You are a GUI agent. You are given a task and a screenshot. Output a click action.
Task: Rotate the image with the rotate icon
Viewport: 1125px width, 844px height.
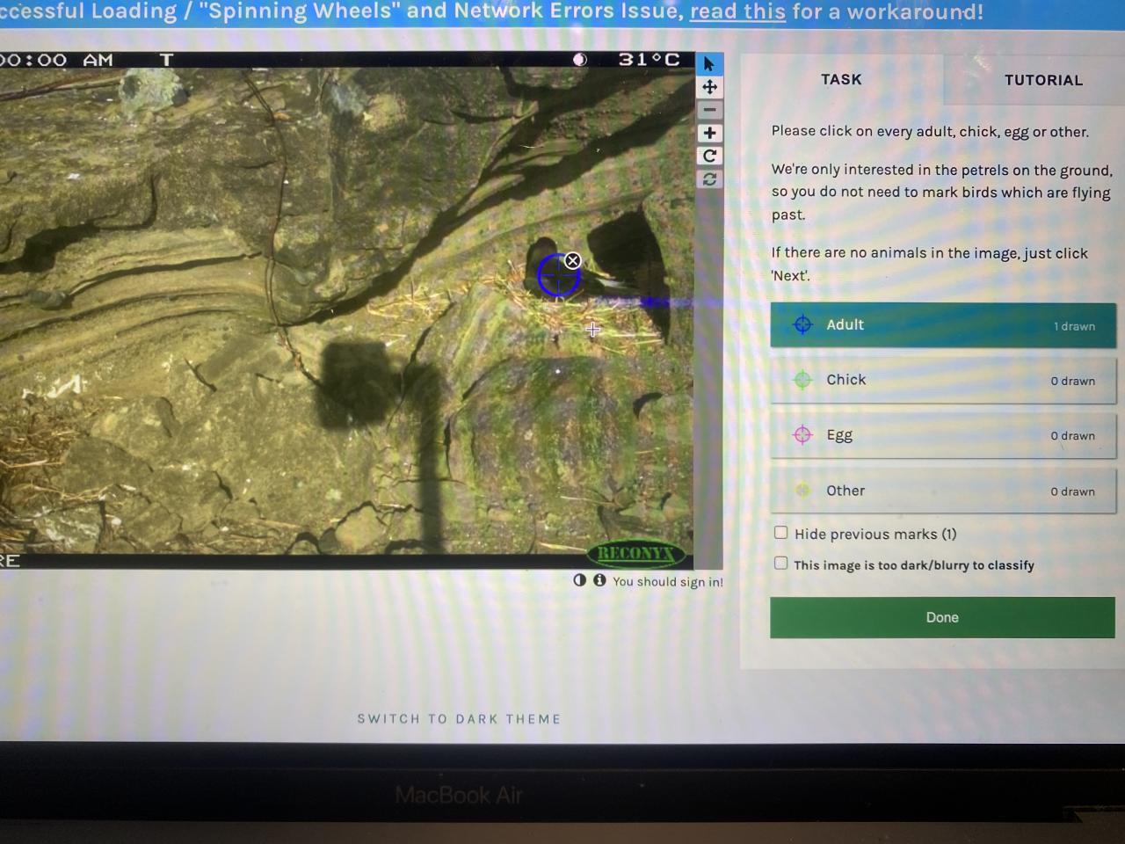(709, 156)
